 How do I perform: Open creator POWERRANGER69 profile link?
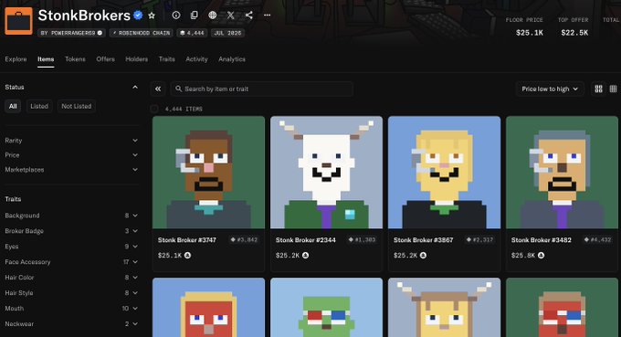[x=71, y=33]
